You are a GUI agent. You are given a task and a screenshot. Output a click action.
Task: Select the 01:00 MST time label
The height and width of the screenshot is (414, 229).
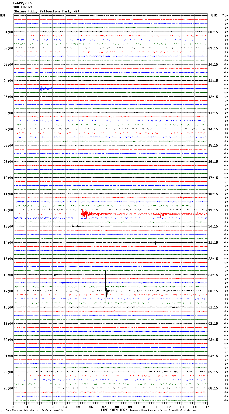[8, 32]
